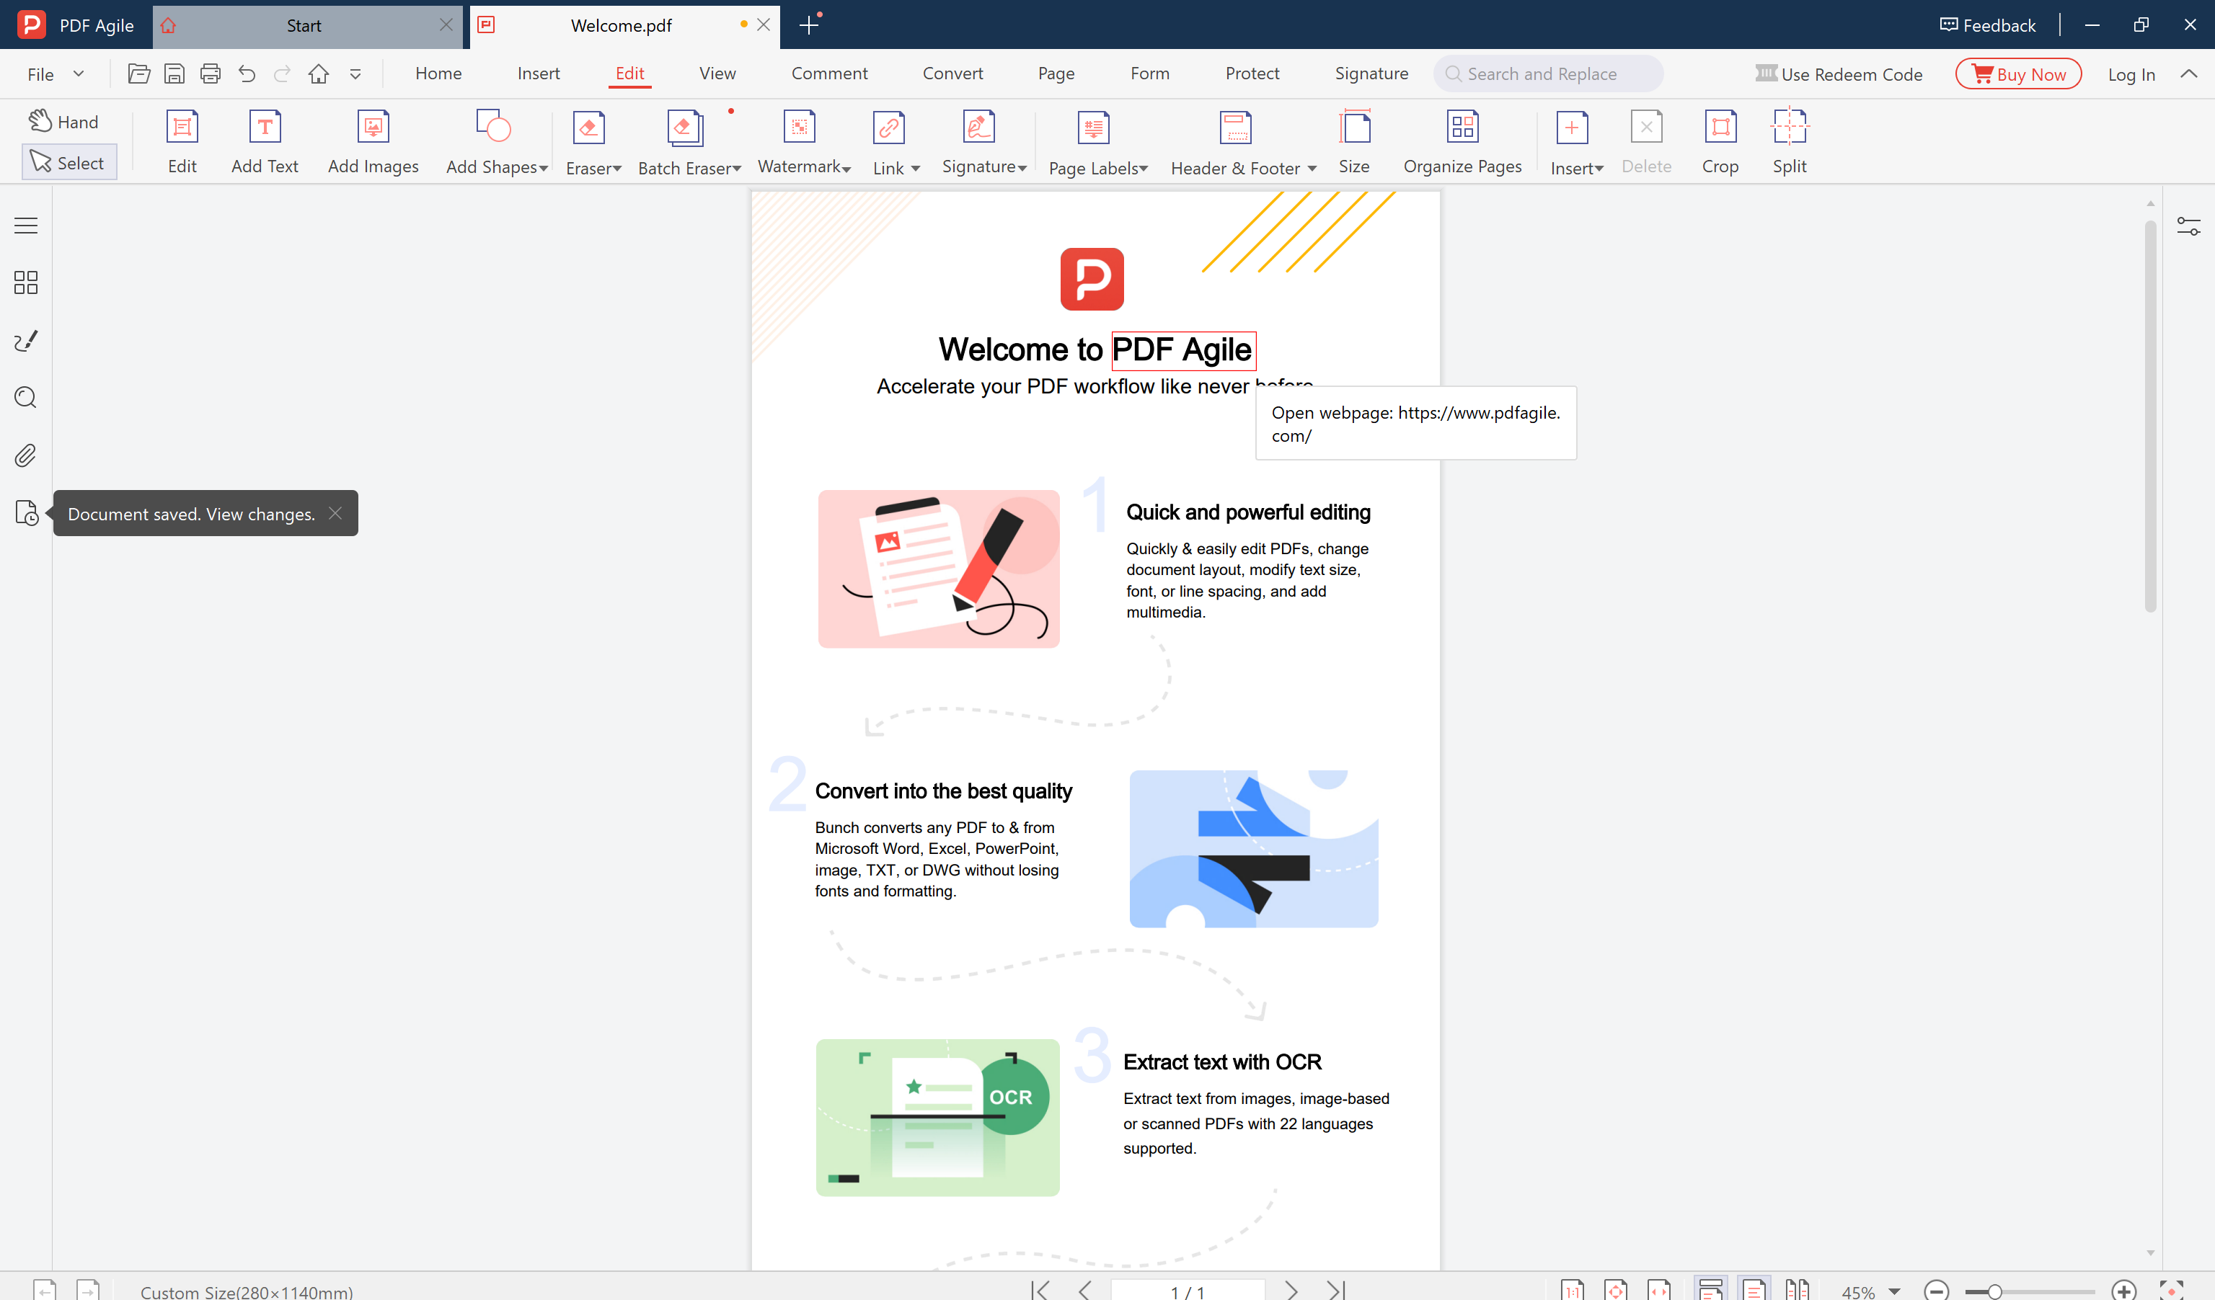
Task: Click the Home house icon in quick toolbar
Action: coord(318,74)
